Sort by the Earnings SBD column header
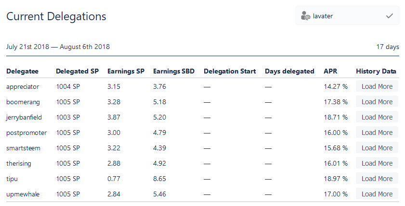The image size is (405, 206). [174, 72]
